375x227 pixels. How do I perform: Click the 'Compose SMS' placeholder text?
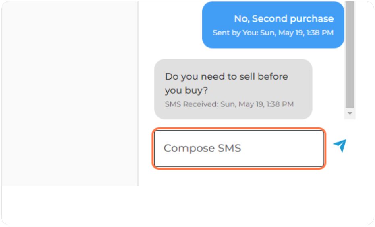[x=202, y=148]
